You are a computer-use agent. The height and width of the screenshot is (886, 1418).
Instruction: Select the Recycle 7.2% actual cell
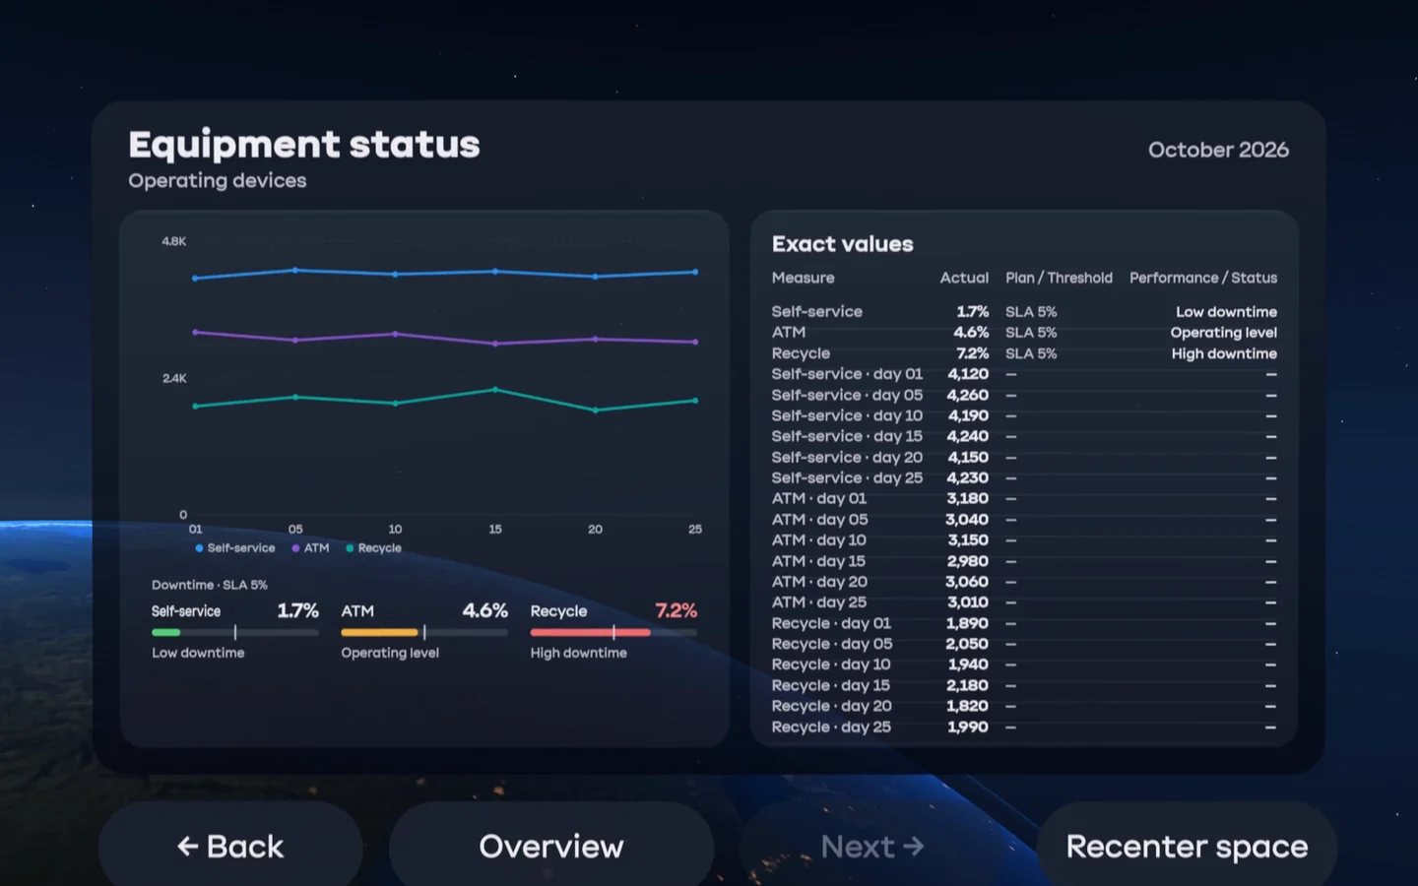pos(972,353)
